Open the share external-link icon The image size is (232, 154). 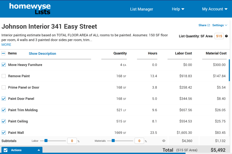click(208, 25)
